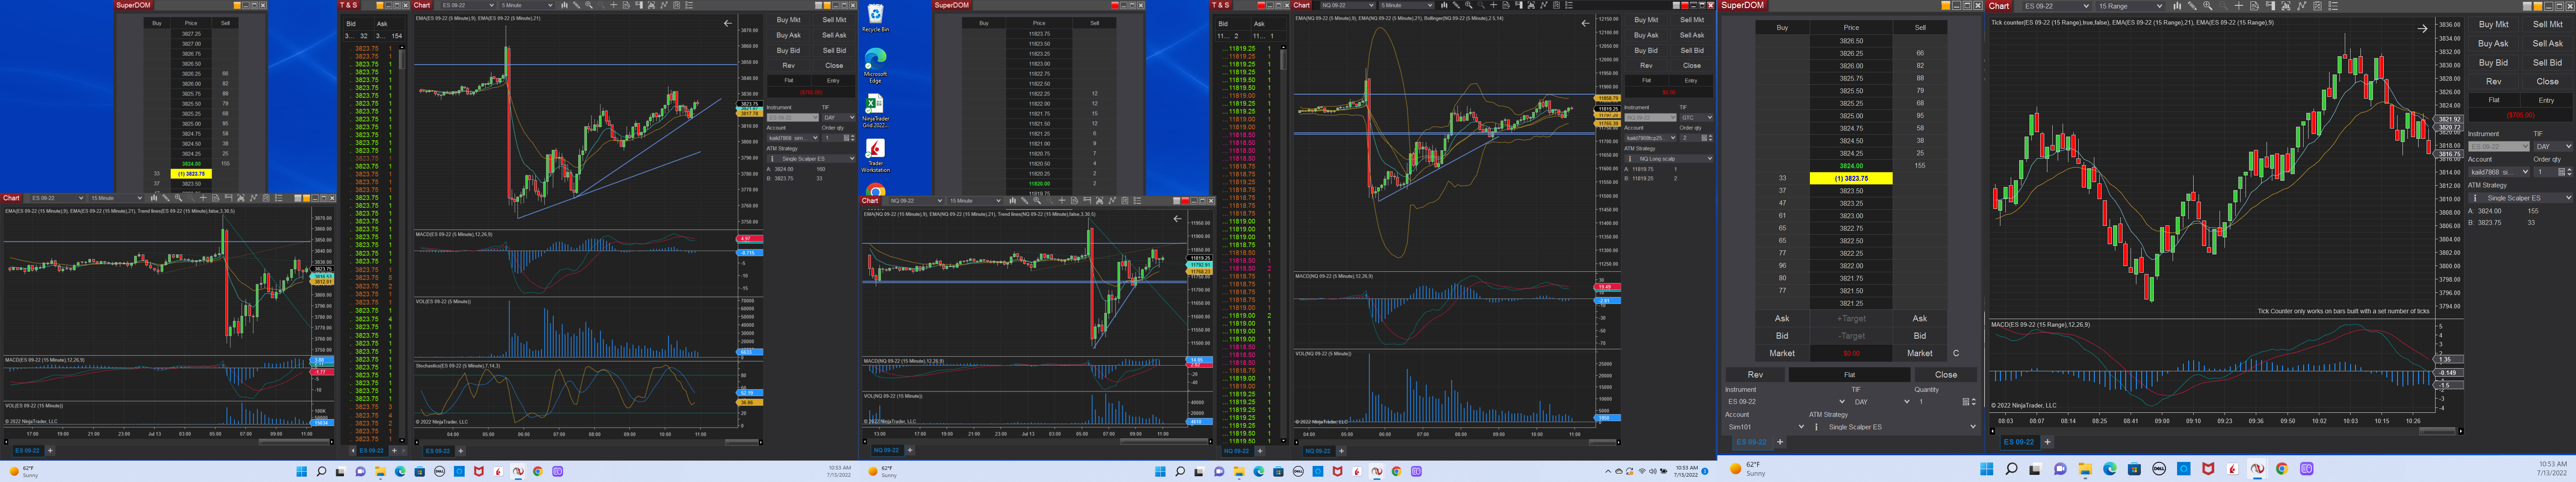Click ATM strategy info 'i' beside Single Scalper ES in large SuperDOM
The height and width of the screenshot is (482, 2576).
(1817, 427)
